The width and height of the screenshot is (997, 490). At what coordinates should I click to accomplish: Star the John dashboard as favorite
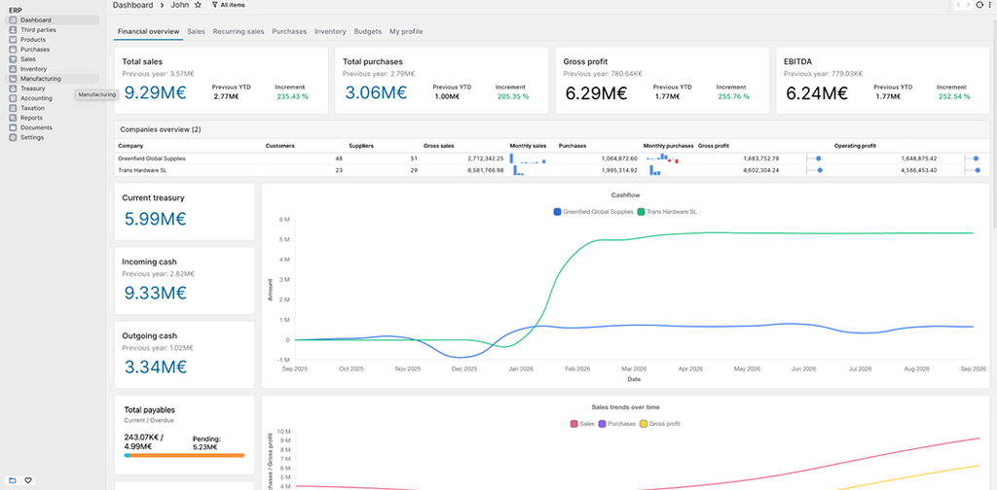[198, 5]
